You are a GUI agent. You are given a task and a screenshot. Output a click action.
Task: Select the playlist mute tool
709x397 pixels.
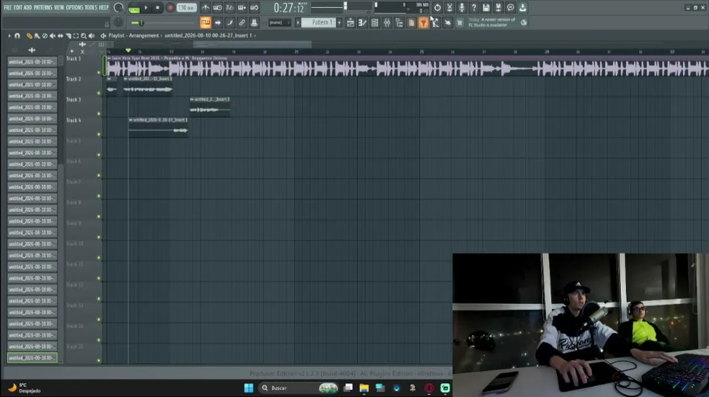[52, 36]
